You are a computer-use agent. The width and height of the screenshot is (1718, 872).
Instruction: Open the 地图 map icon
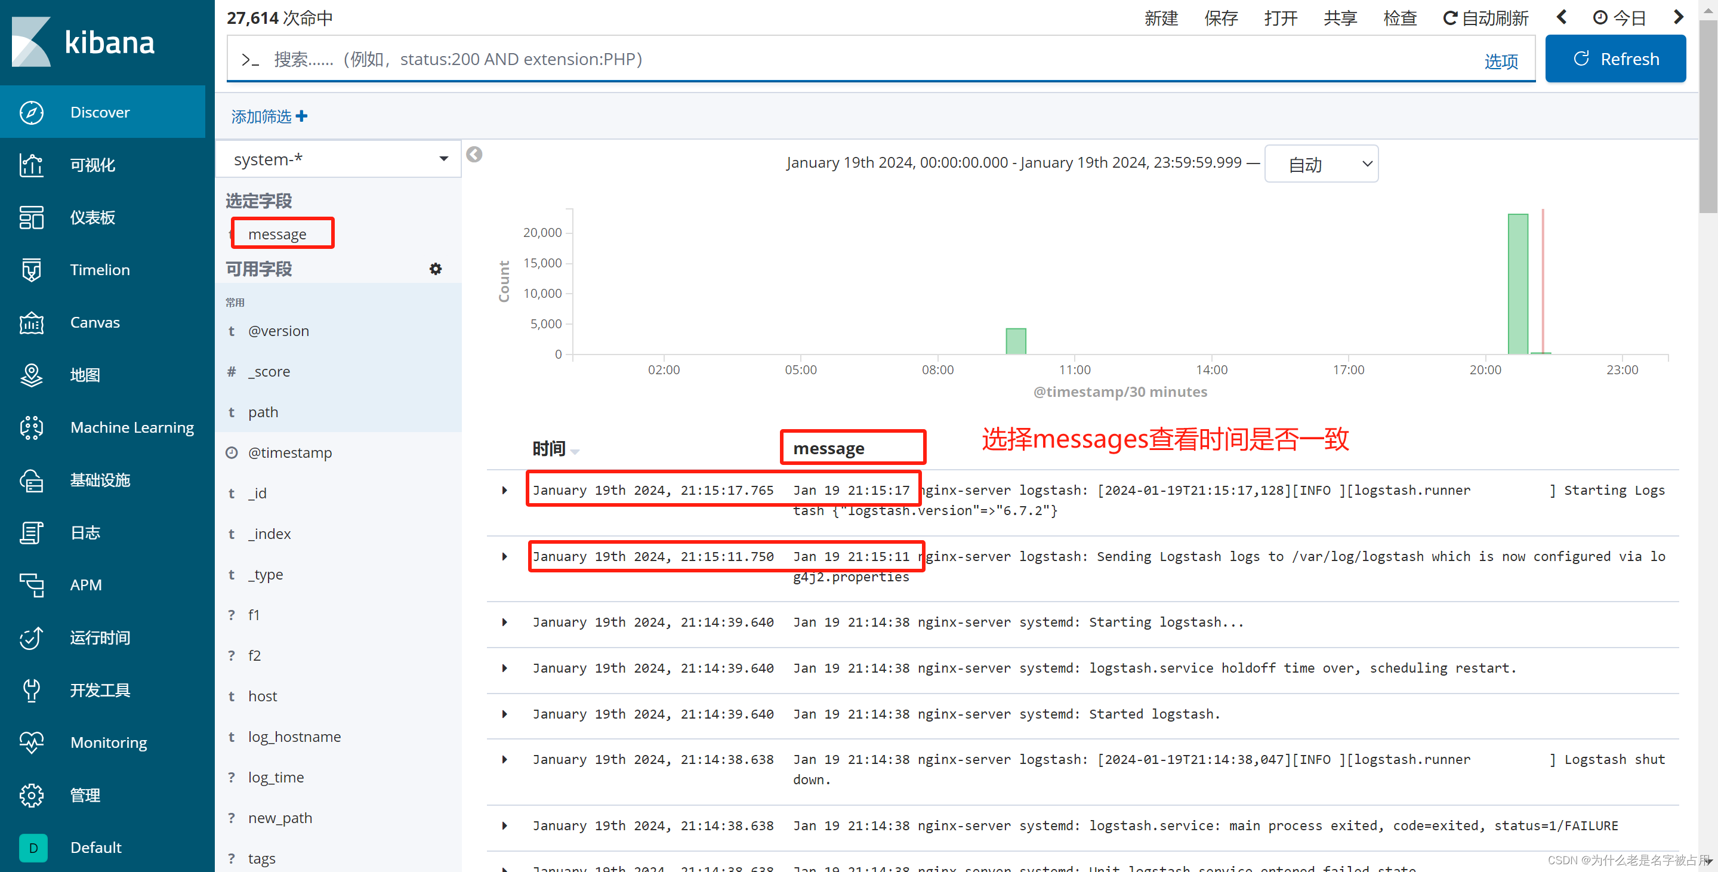pos(29,375)
